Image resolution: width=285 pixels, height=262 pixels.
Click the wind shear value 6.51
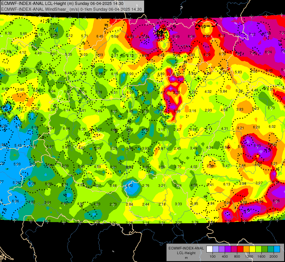click(114, 92)
